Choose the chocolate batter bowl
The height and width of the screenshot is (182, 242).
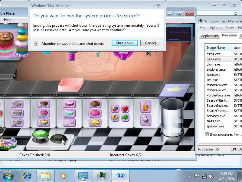(x=44, y=104)
